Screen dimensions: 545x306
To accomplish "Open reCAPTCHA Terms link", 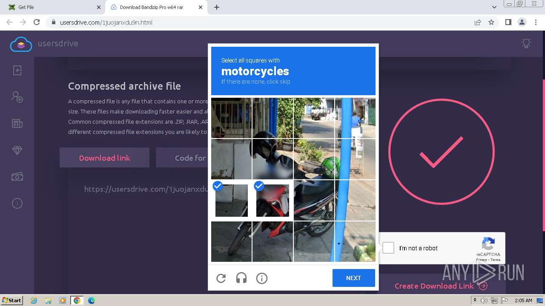I will click(495, 260).
